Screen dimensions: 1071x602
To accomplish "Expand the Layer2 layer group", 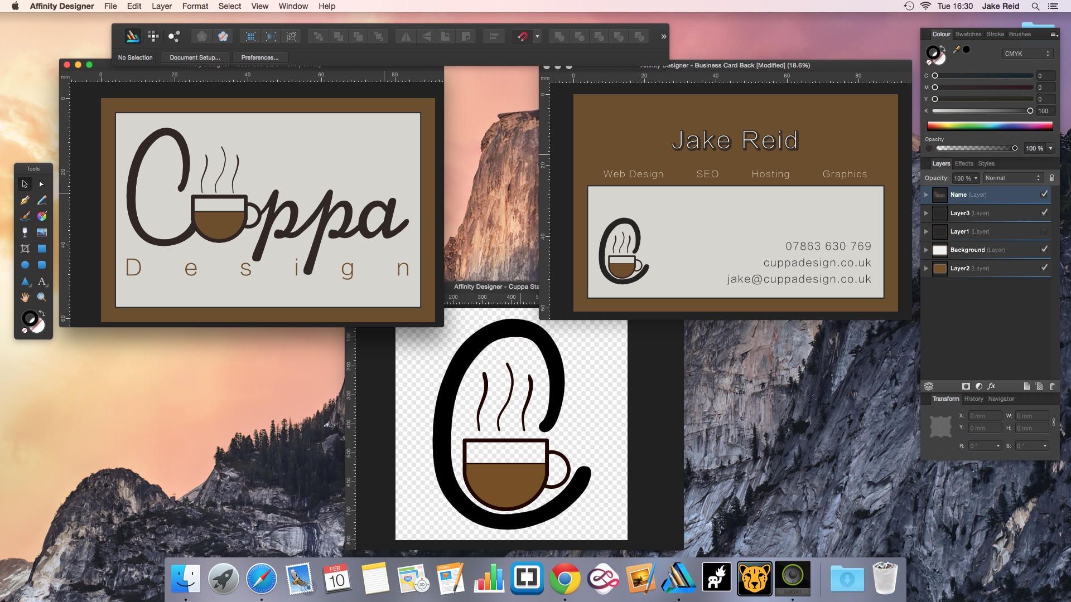I will (926, 268).
